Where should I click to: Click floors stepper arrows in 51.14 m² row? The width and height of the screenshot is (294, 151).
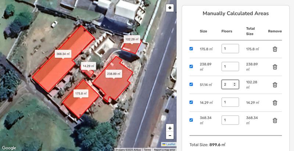234,84
